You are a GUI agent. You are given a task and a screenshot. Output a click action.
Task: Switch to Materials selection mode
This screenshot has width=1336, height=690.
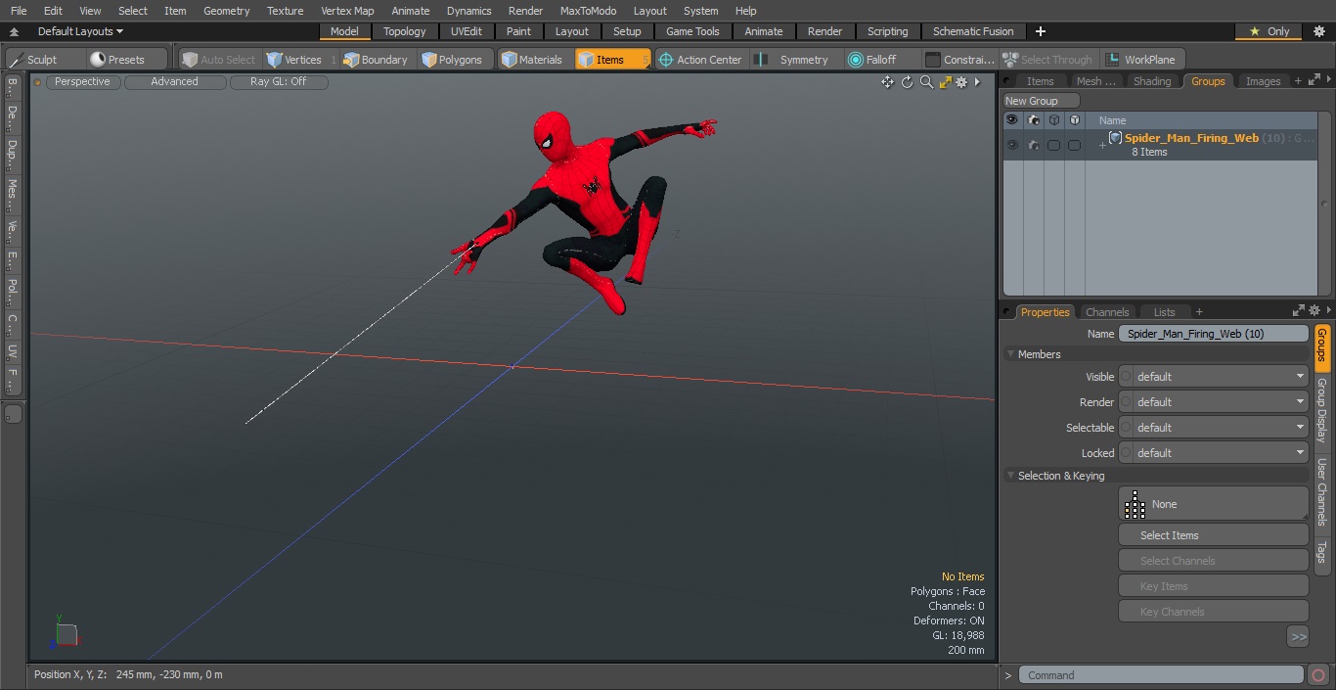(532, 60)
